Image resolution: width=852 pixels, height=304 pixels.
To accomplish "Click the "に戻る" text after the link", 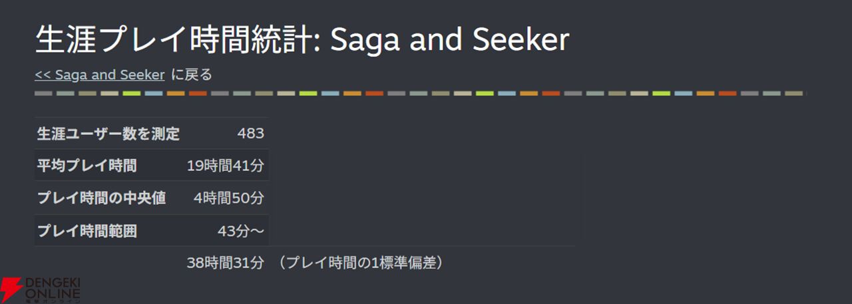I will tap(192, 75).
